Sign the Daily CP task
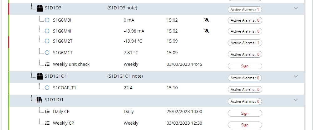Screen dimensions: 313x130 click(245, 113)
